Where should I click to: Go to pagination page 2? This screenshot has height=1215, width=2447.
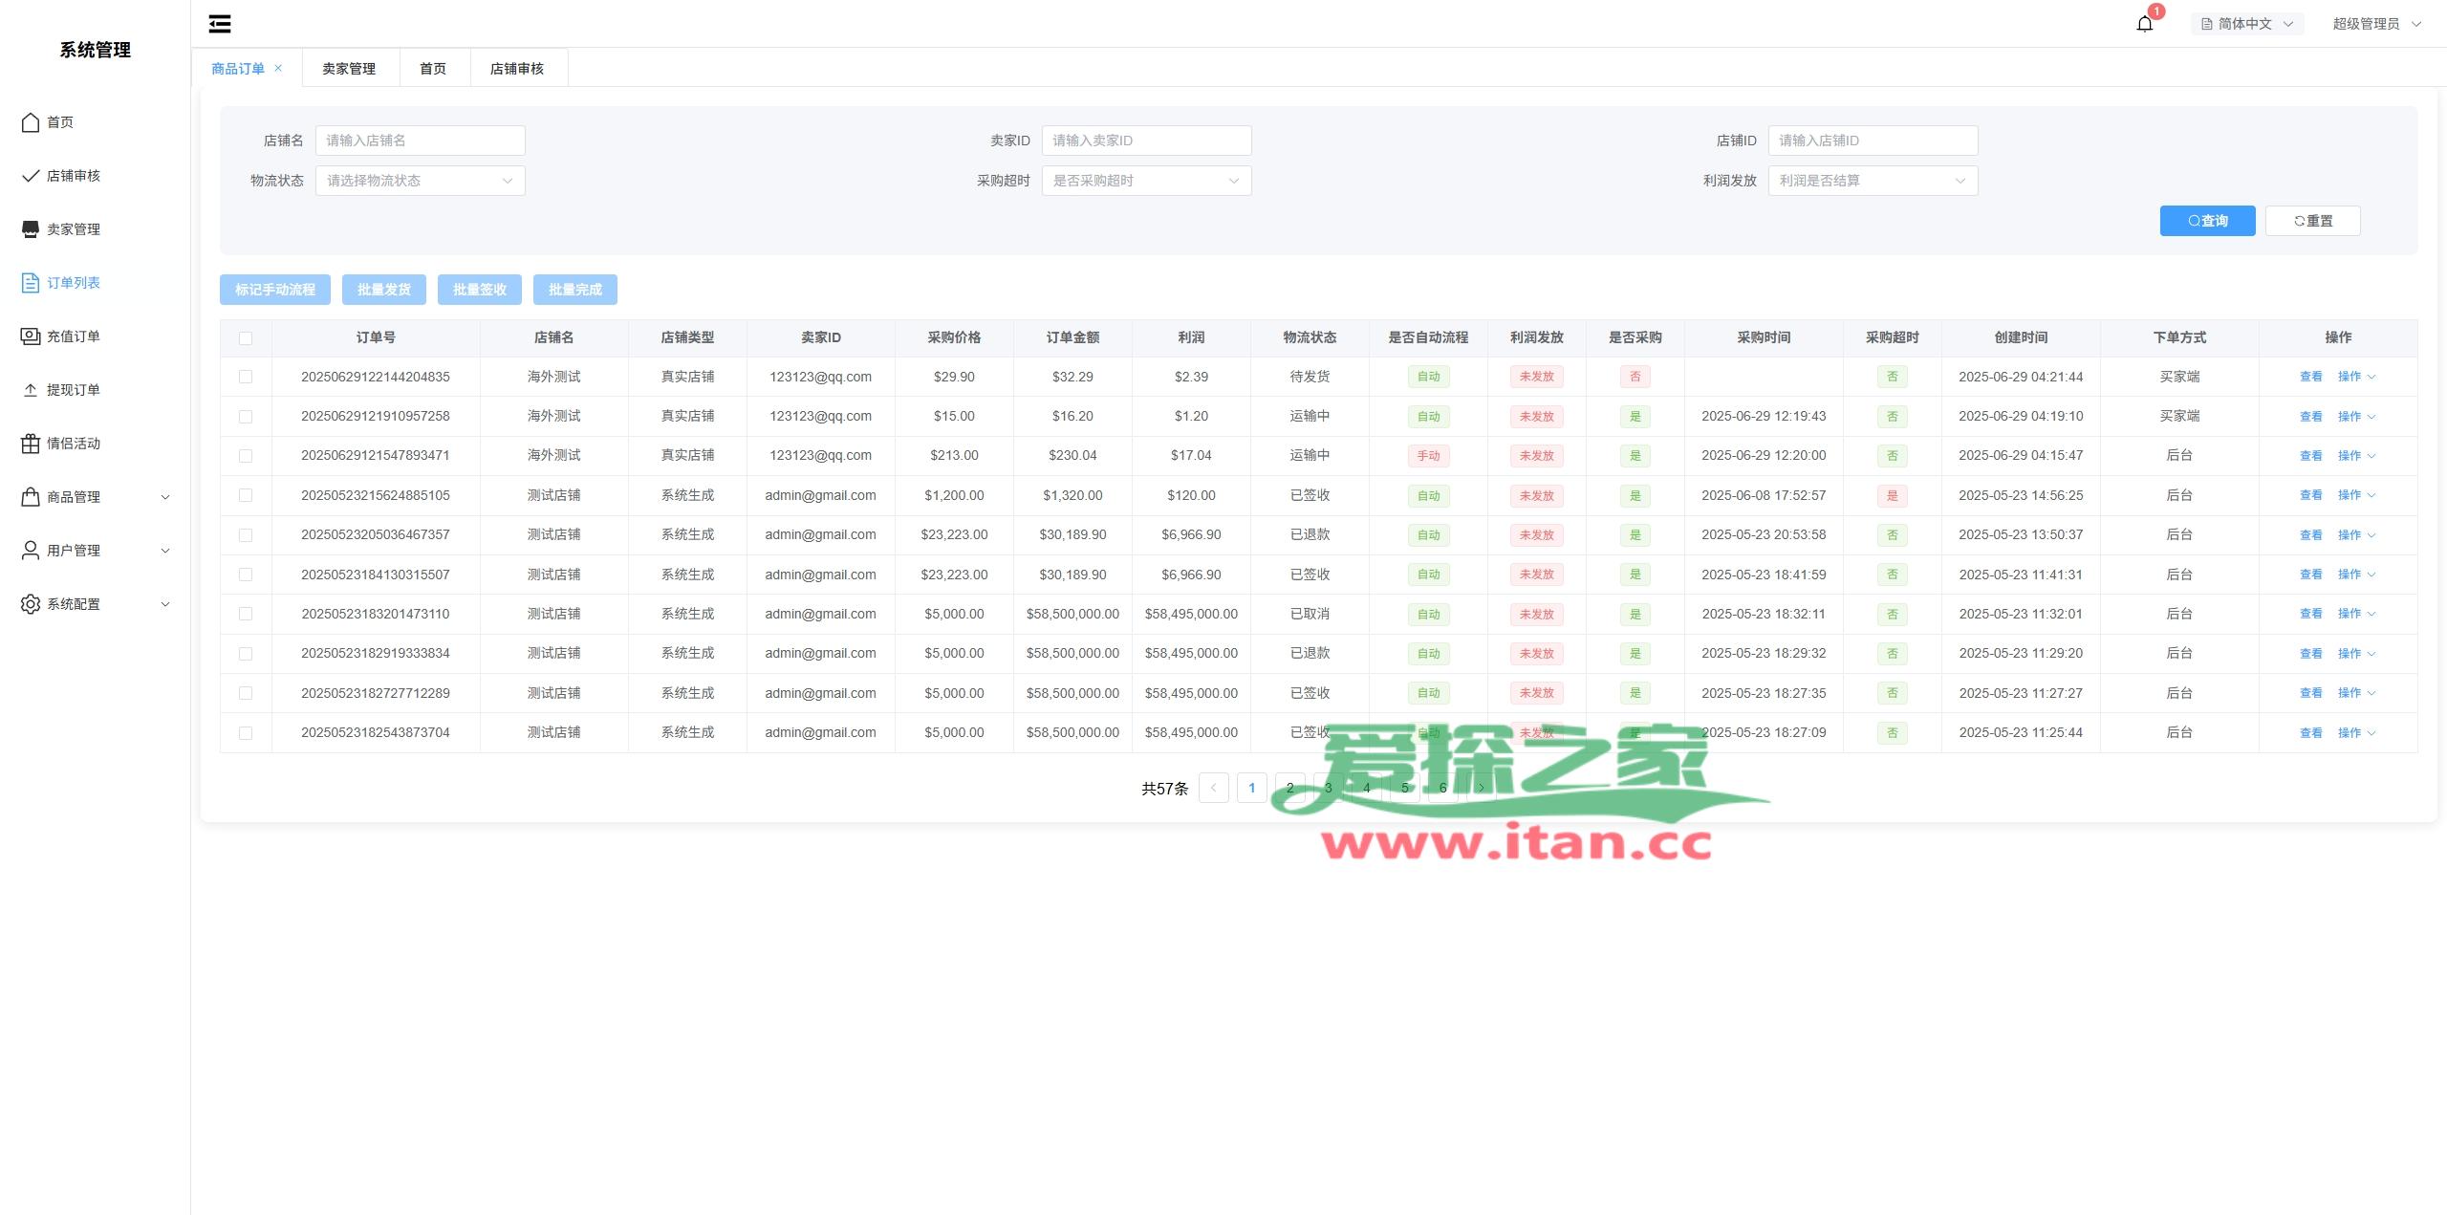1290,788
